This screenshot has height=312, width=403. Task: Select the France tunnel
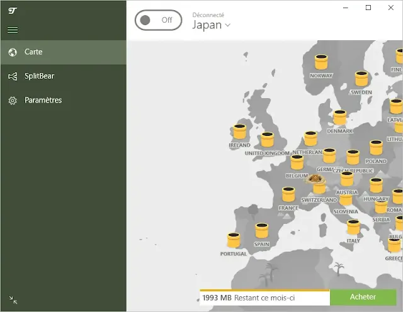tap(288, 194)
